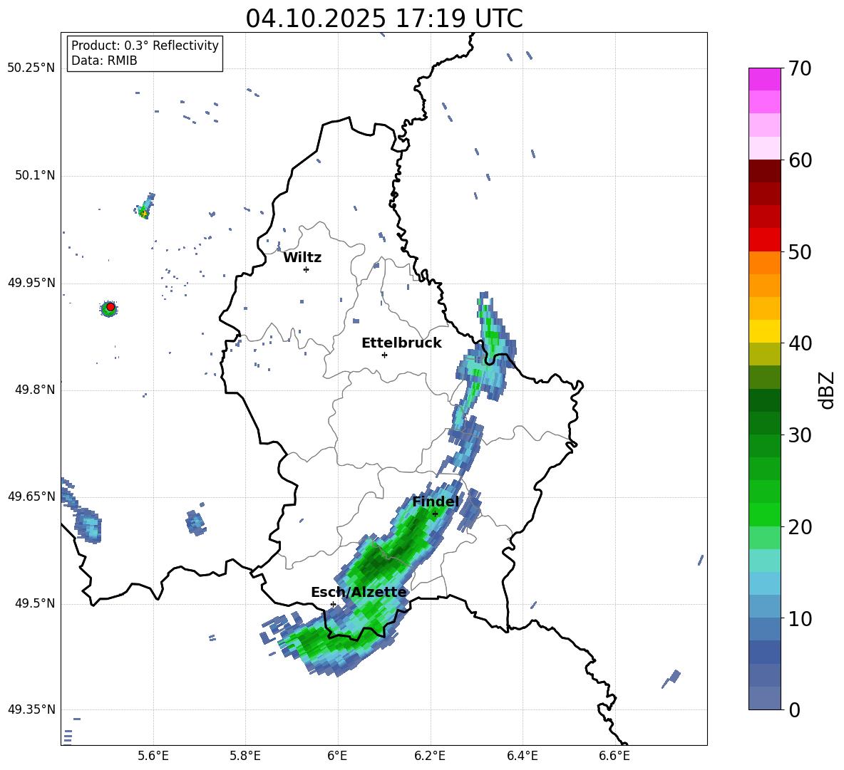Image resolution: width=844 pixels, height=770 pixels.
Task: Click the small yellow-green echo near 50.05°N
Action: 144,207
